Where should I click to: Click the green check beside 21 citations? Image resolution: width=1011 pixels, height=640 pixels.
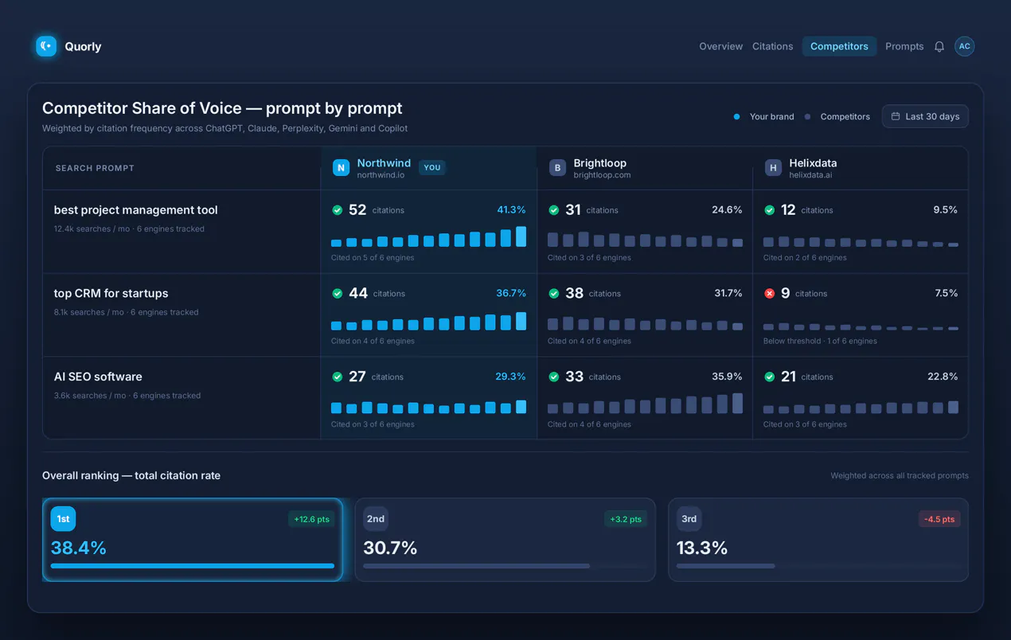click(x=770, y=377)
